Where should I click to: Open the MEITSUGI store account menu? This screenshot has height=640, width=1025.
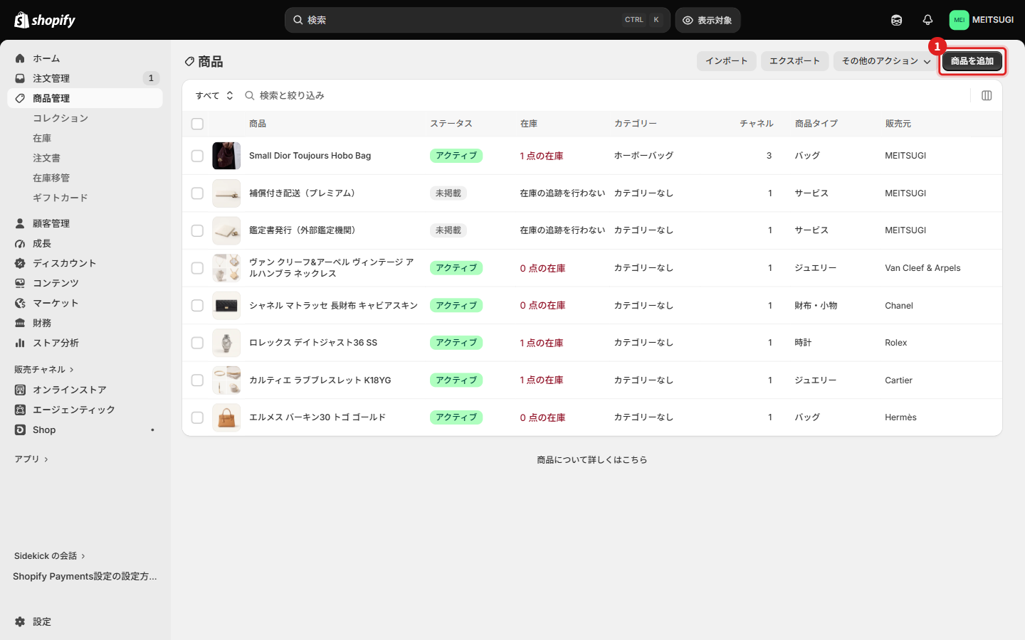pos(982,20)
